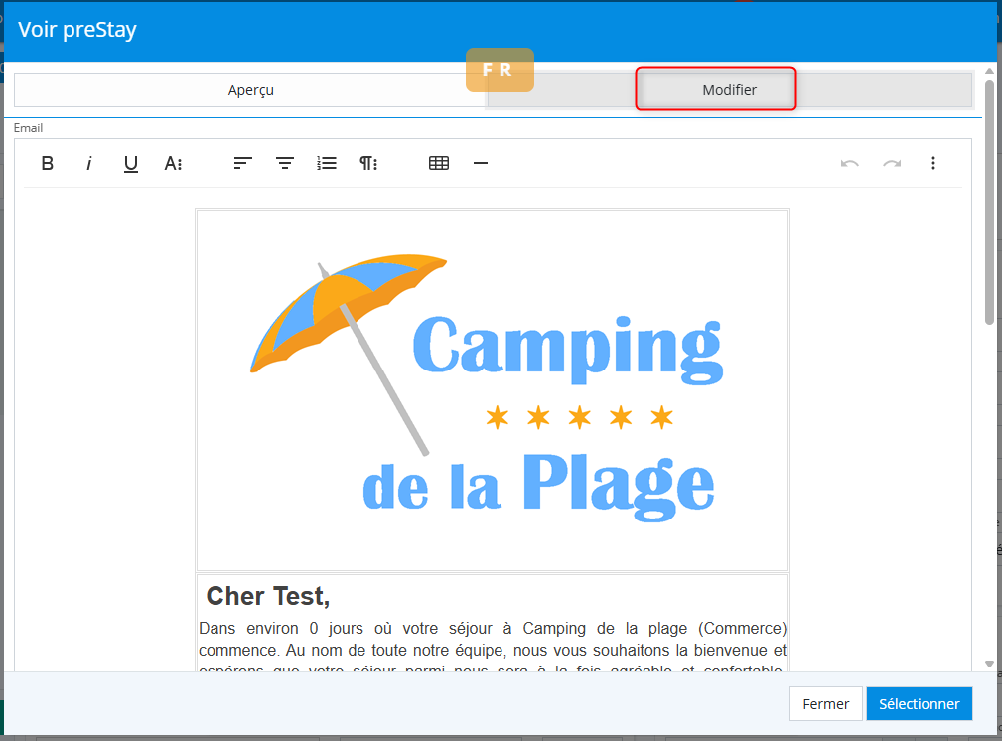Image resolution: width=1002 pixels, height=741 pixels.
Task: Toggle bold formatting in the email editor
Action: click(48, 164)
